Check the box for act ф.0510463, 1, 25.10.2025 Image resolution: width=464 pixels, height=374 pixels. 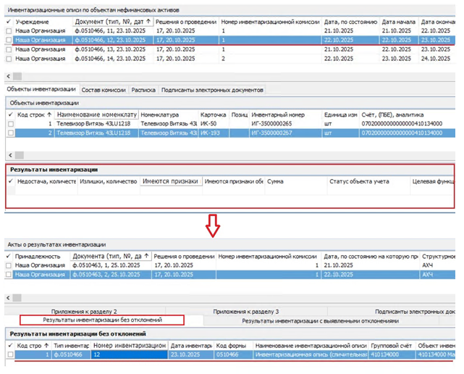pos(9,266)
